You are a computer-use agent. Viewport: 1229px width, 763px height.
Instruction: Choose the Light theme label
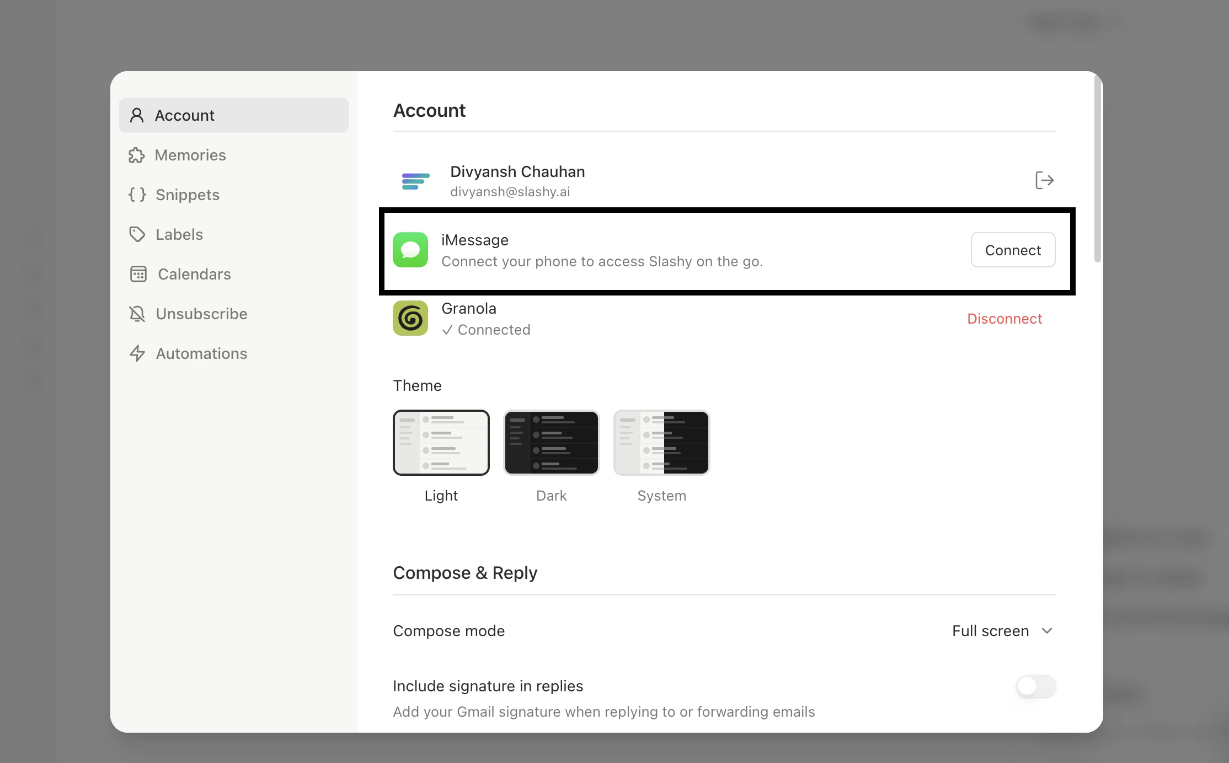[x=441, y=496]
